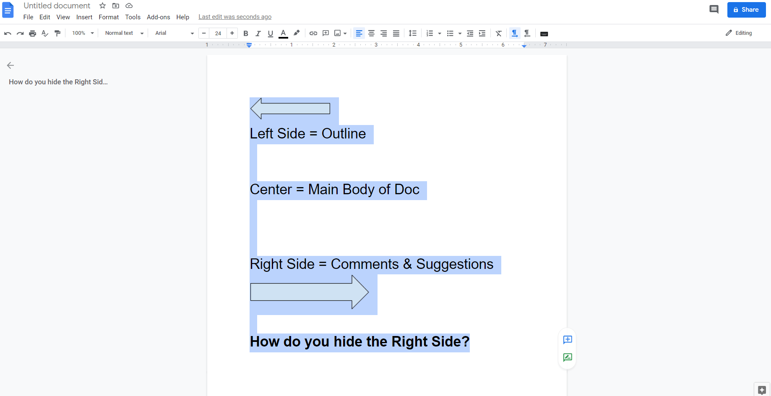
Task: Undo the last edit
Action: click(x=8, y=33)
